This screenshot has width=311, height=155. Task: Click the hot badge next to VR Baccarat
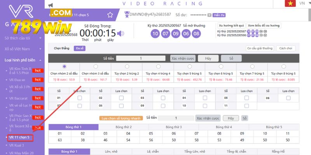click(38, 98)
